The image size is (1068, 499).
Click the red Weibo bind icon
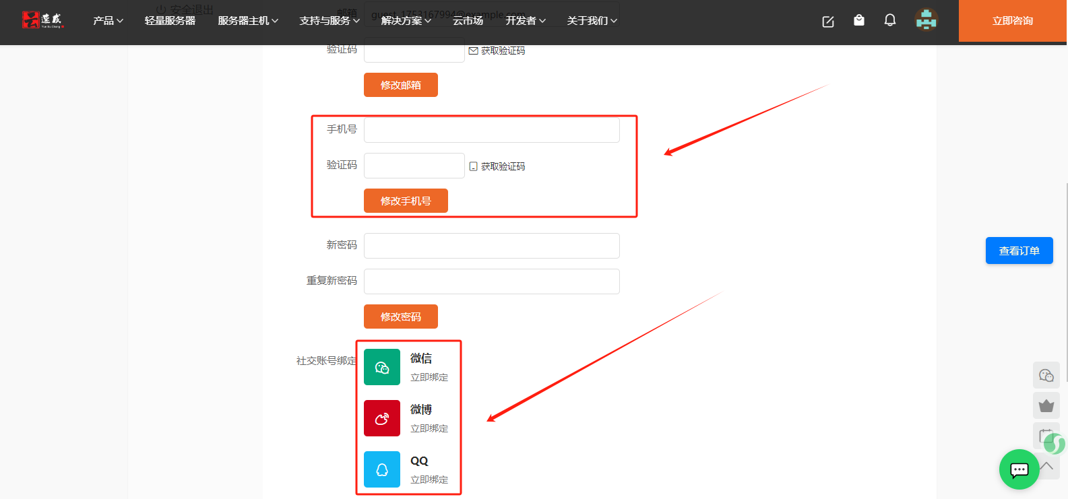tap(382, 418)
